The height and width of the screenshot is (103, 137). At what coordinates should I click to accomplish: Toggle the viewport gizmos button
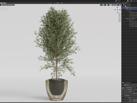[x=104, y=5]
